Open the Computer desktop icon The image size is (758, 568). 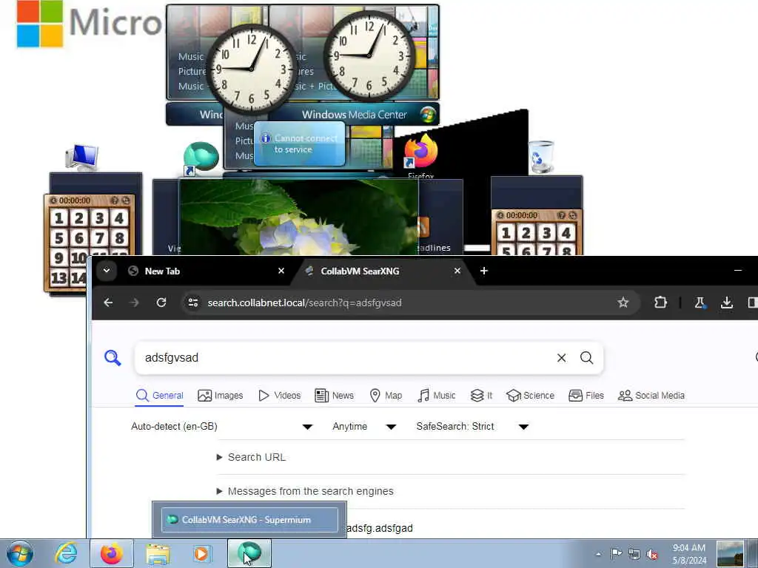pyautogui.click(x=81, y=158)
